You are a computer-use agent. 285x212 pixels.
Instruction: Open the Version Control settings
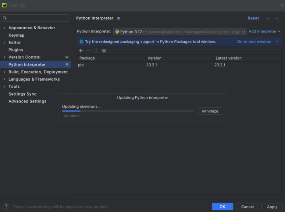(x=24, y=57)
